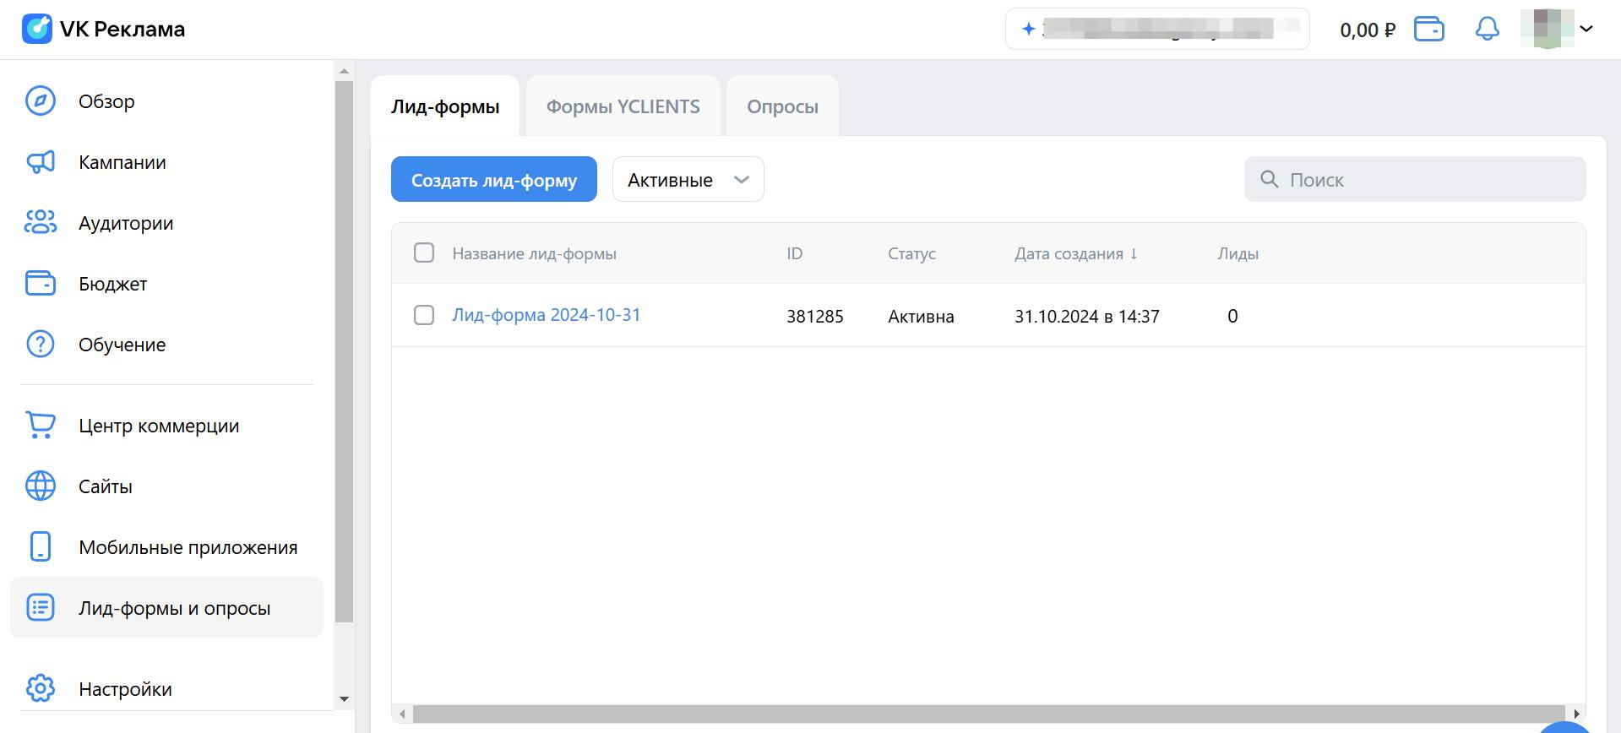This screenshot has height=733, width=1621.
Task: Open the Активные status filter dropdown
Action: pyautogui.click(x=688, y=179)
